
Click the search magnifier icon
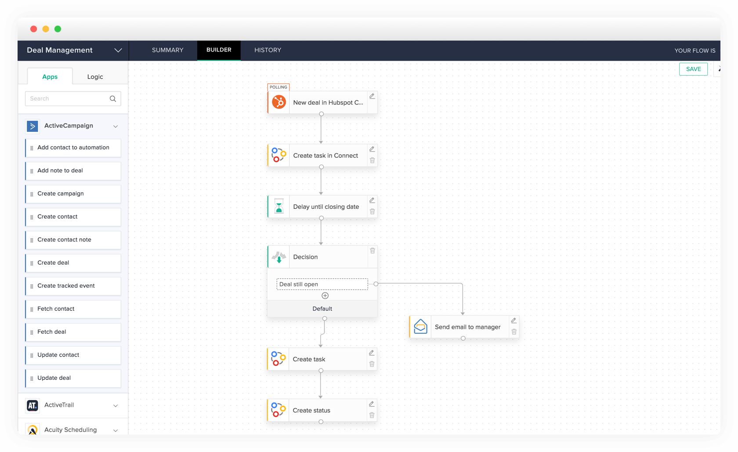pos(113,99)
